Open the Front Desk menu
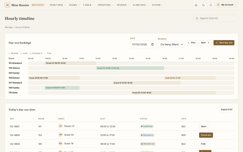Image resolution: width=243 pixels, height=152 pixels. 57,5
